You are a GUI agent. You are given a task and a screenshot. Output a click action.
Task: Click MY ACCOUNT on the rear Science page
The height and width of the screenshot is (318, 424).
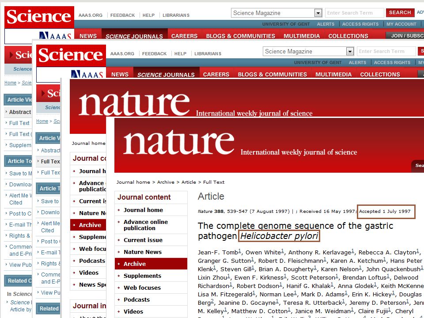pos(401,24)
